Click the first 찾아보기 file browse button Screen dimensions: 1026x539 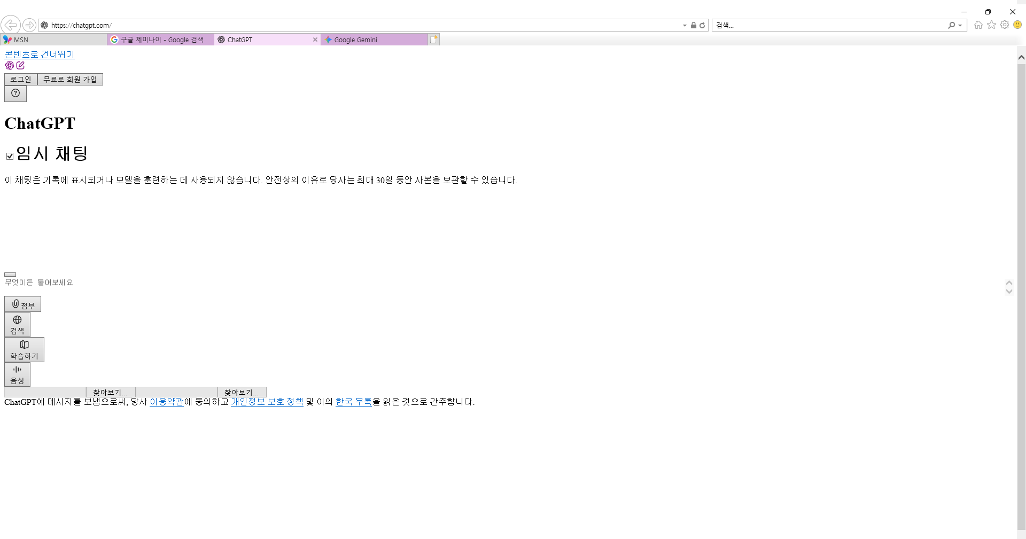pos(111,392)
